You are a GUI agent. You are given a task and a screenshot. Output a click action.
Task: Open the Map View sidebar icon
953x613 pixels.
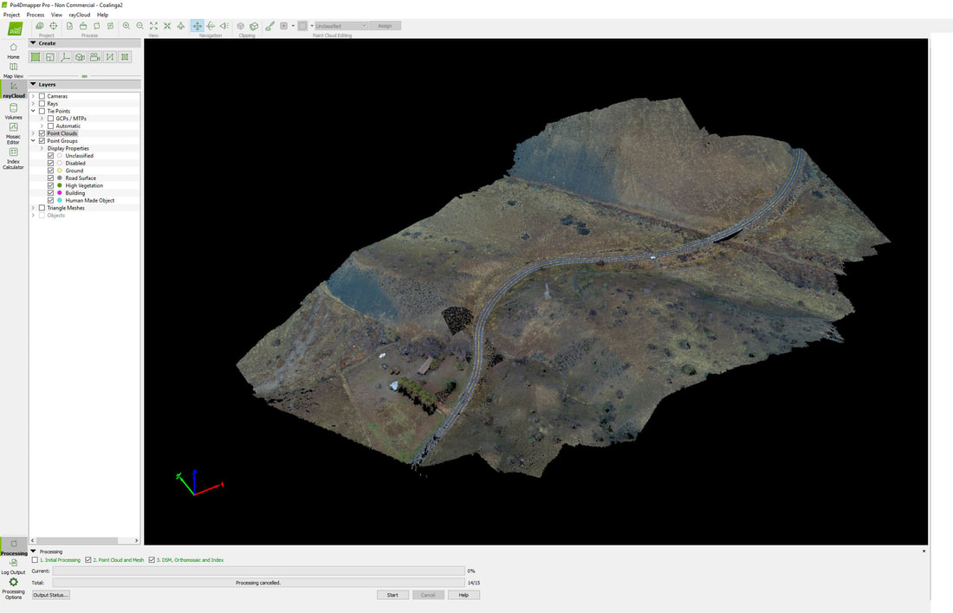coord(13,68)
